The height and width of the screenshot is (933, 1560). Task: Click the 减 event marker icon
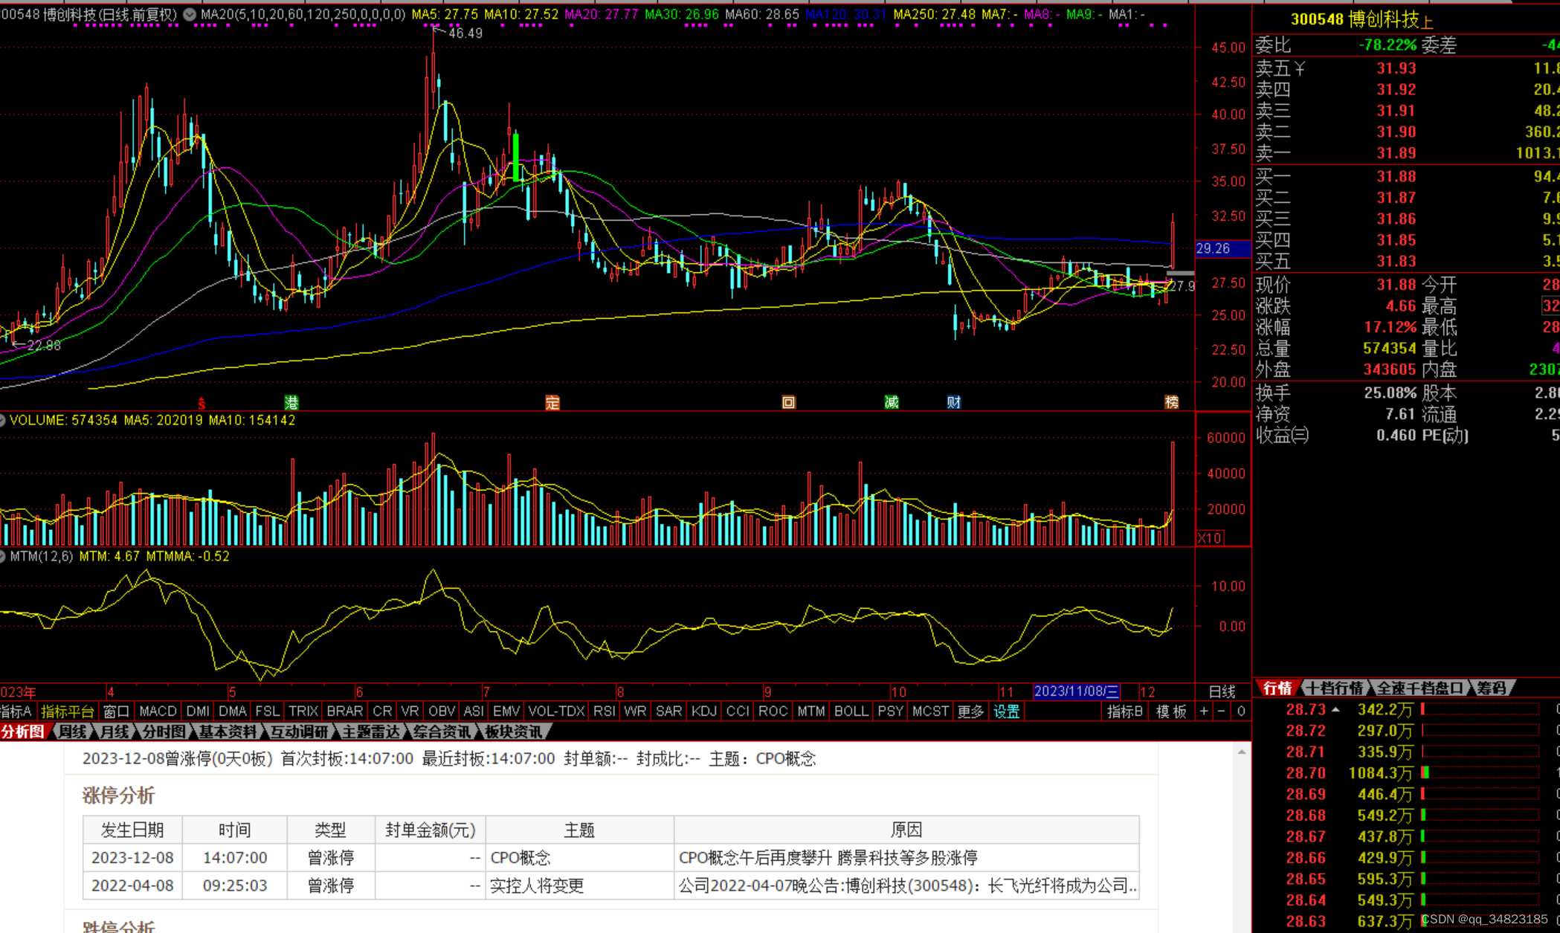point(892,402)
